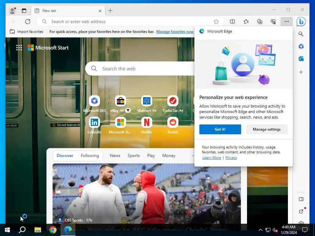Open the Edge profile avatar
The image size is (315, 236).
tap(12, 11)
